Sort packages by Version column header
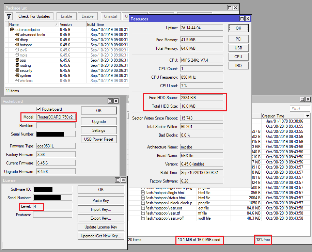312x252 pixels. tap(73, 25)
